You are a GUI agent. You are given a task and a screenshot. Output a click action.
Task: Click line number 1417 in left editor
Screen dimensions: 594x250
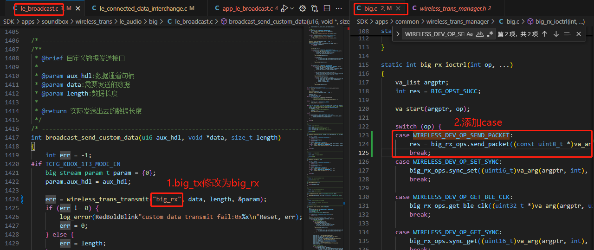11,137
